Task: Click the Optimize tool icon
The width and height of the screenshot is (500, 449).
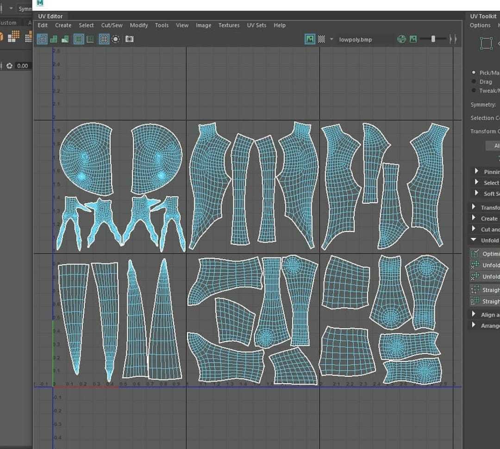Action: click(475, 254)
